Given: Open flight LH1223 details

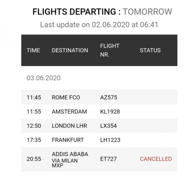Looking at the screenshot, I should tap(110, 140).
